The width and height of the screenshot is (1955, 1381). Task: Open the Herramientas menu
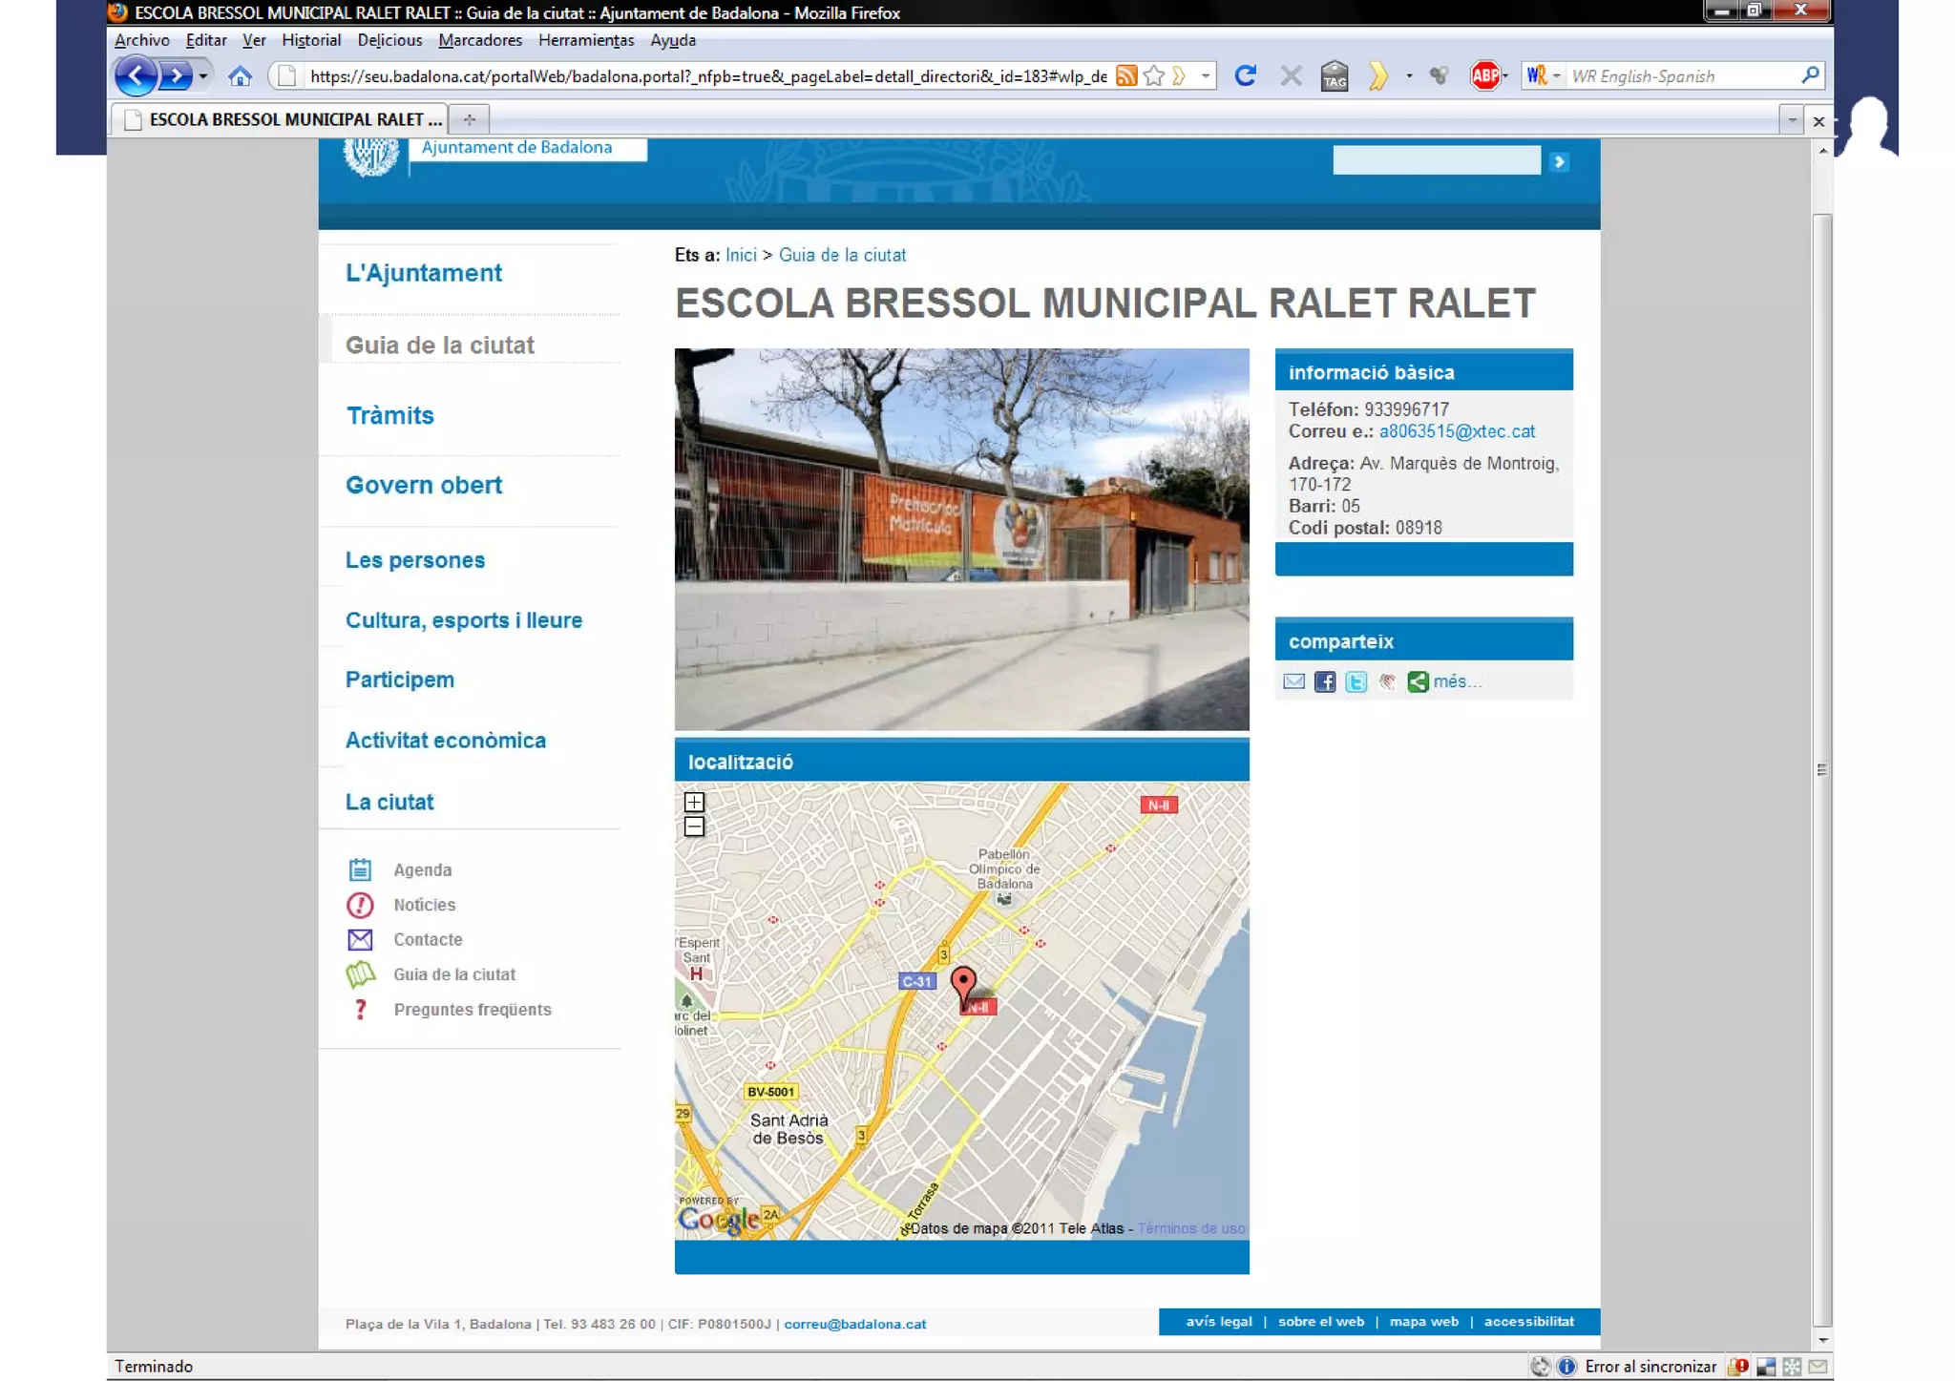coord(585,40)
